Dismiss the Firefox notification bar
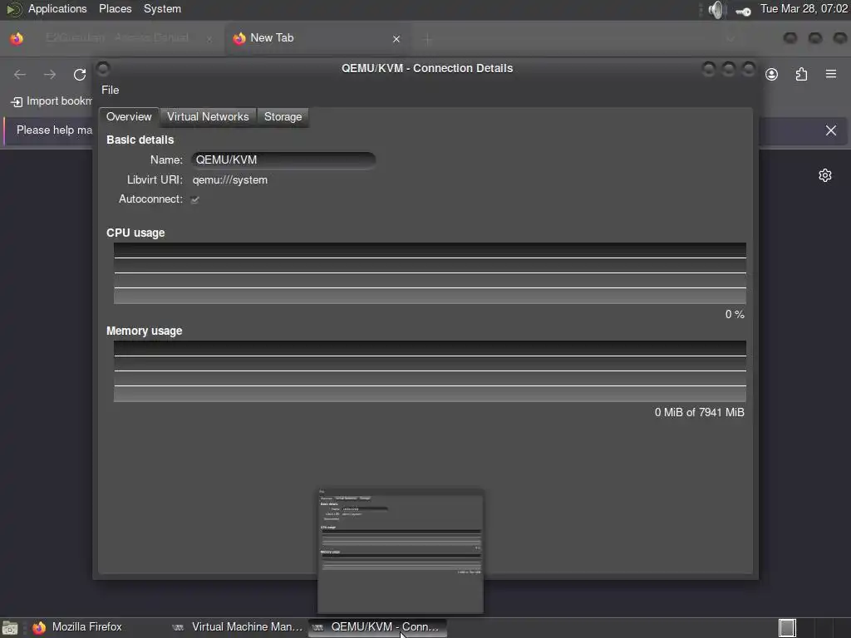This screenshot has width=851, height=638. tap(831, 130)
